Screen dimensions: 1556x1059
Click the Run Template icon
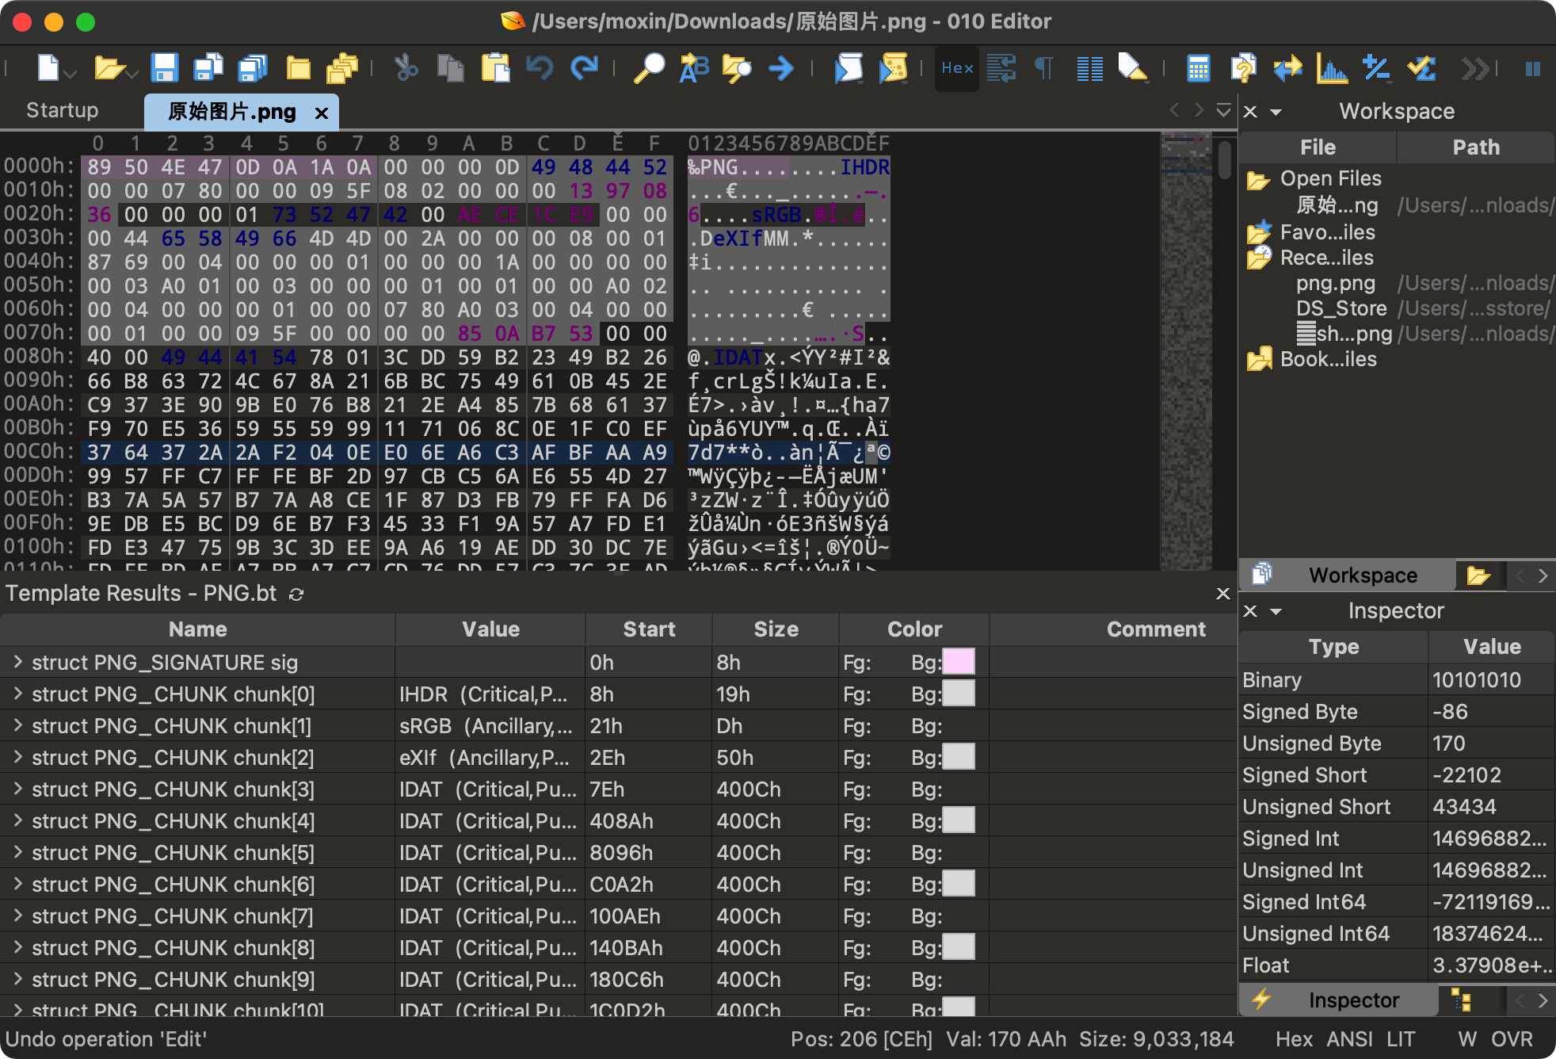[893, 69]
